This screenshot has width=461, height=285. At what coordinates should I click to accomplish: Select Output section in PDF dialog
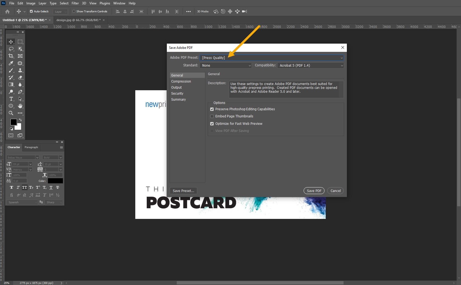point(187,88)
